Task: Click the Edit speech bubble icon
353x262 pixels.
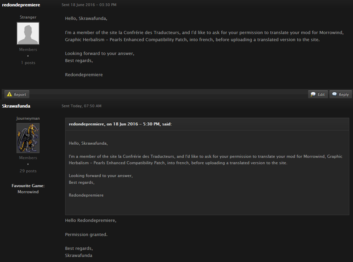Action: (313, 94)
